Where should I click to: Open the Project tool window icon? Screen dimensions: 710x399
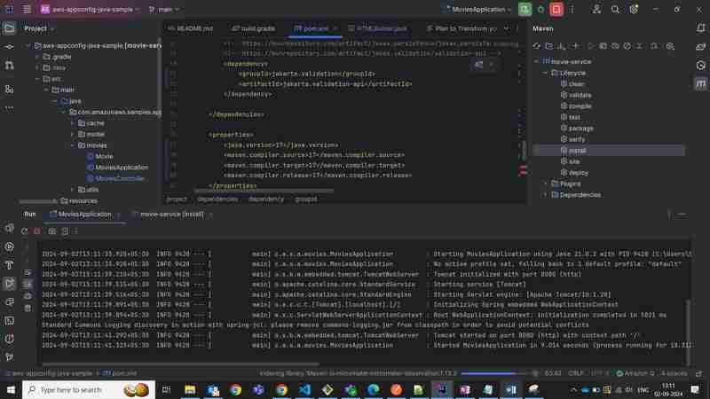tap(9, 28)
